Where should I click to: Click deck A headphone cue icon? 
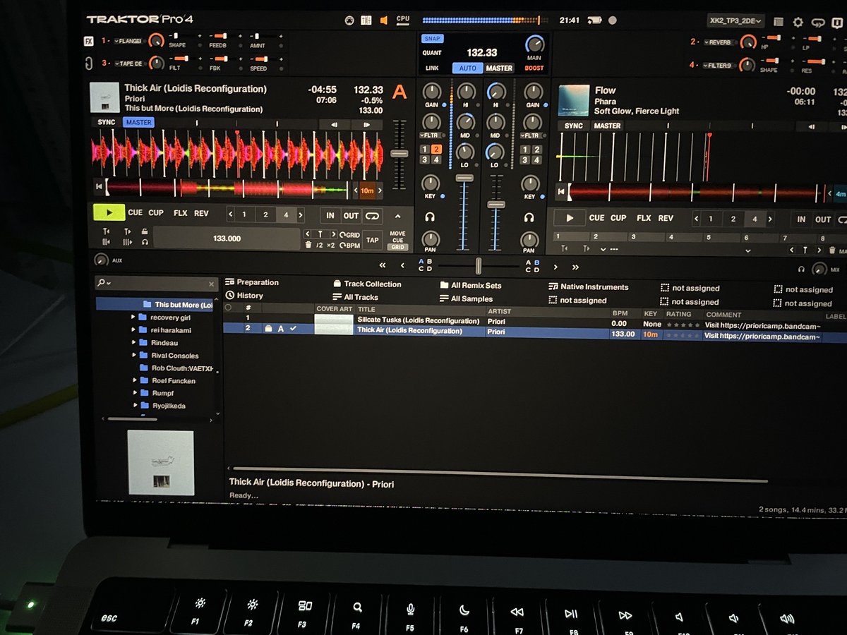click(430, 217)
